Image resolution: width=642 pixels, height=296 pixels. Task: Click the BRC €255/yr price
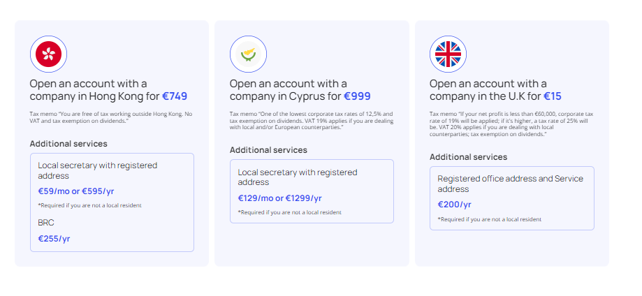(54, 239)
